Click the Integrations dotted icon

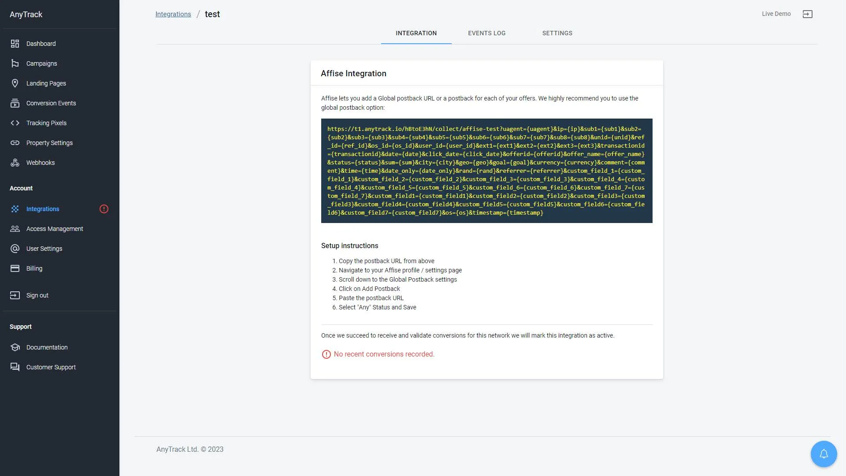tap(15, 209)
